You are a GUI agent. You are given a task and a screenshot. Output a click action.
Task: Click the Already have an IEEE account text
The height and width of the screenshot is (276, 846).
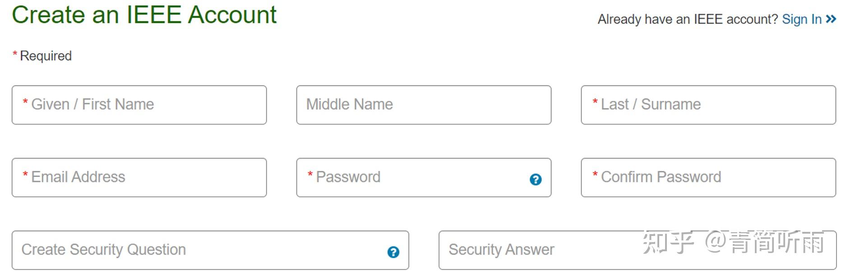pos(686,19)
